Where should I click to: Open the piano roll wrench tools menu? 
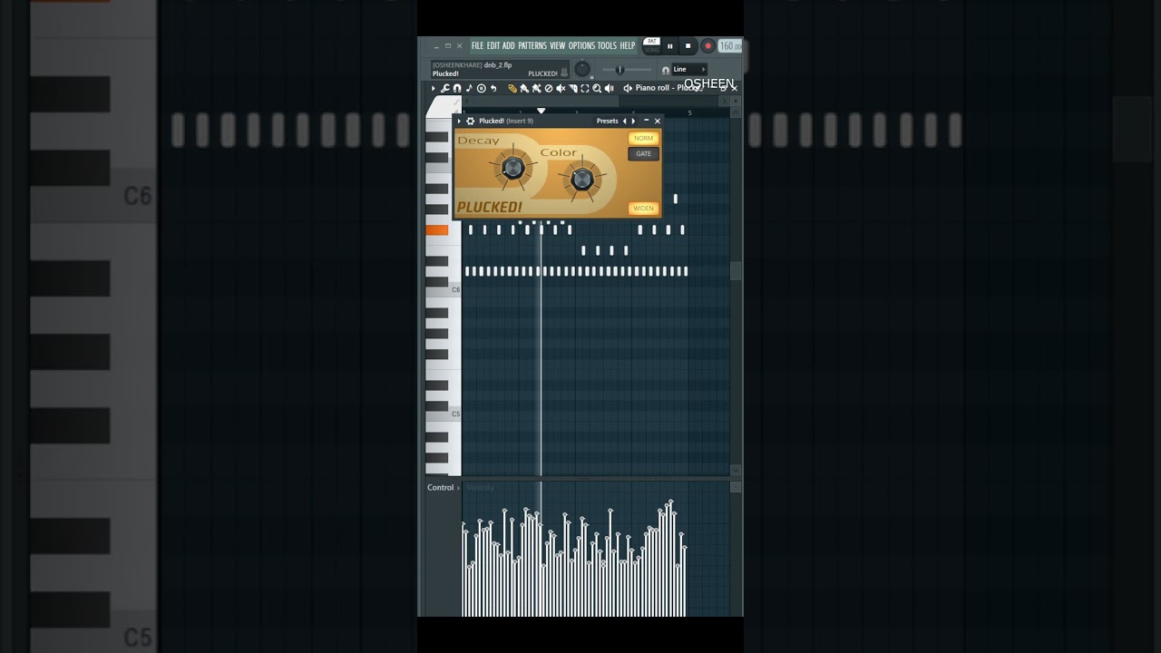(444, 88)
